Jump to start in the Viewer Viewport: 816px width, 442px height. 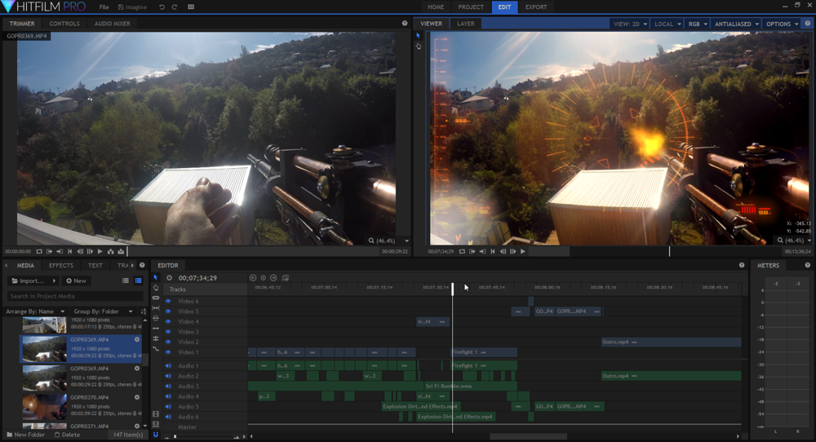pos(493,252)
